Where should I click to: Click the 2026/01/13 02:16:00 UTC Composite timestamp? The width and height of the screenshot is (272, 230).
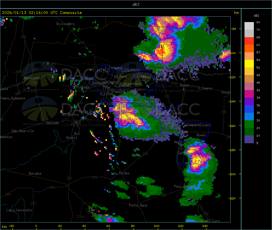click(x=42, y=13)
